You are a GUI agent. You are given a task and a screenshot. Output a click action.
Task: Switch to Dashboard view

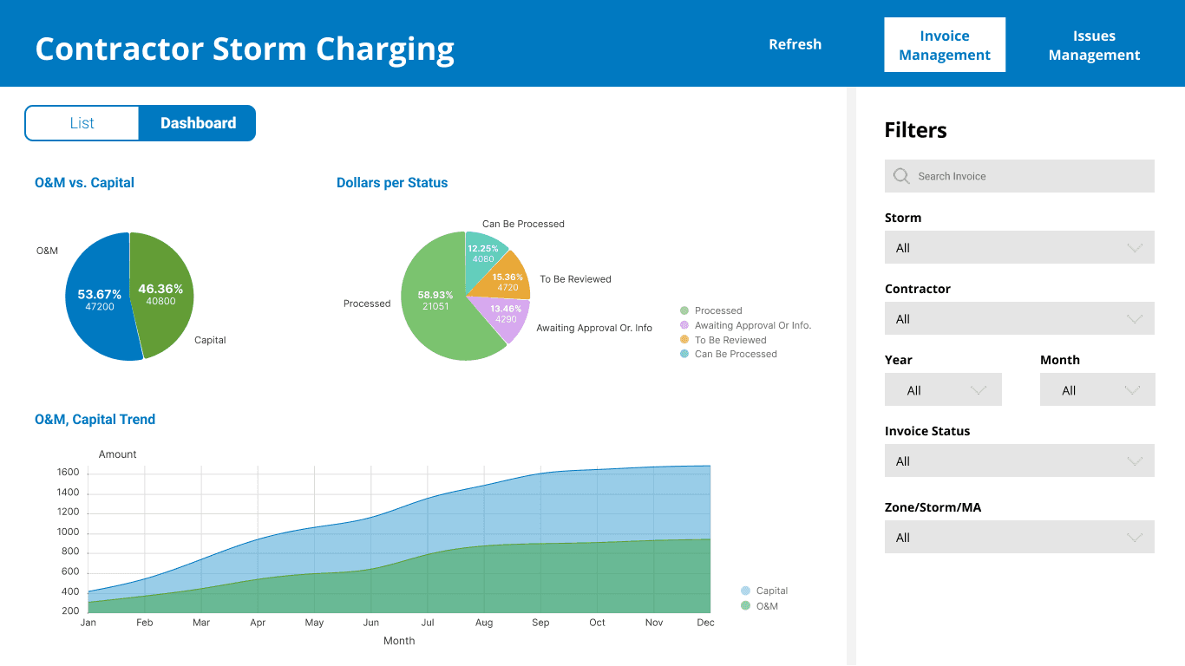point(198,123)
